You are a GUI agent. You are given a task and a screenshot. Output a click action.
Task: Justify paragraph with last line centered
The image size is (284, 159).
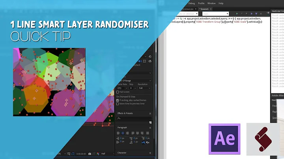tap(138, 133)
